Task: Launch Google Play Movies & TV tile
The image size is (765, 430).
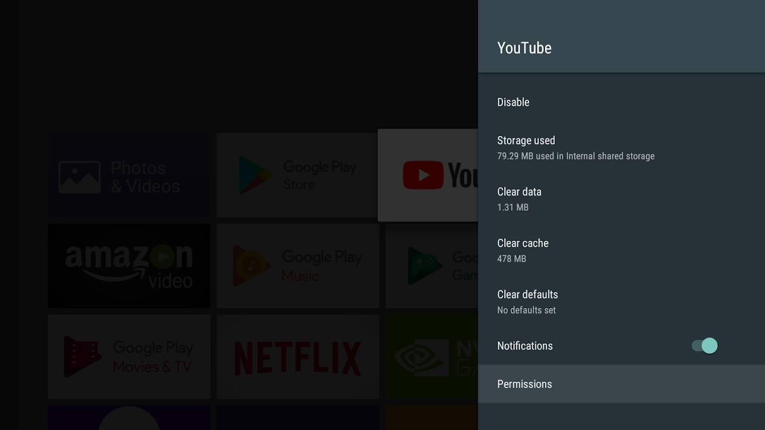Action: [x=129, y=357]
